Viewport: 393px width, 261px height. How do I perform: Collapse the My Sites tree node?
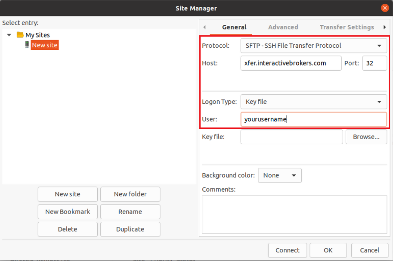[x=9, y=35]
